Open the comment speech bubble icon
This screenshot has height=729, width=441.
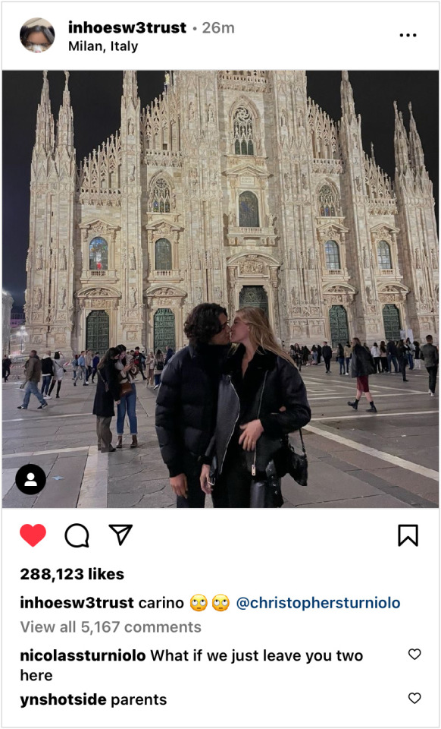tap(77, 535)
